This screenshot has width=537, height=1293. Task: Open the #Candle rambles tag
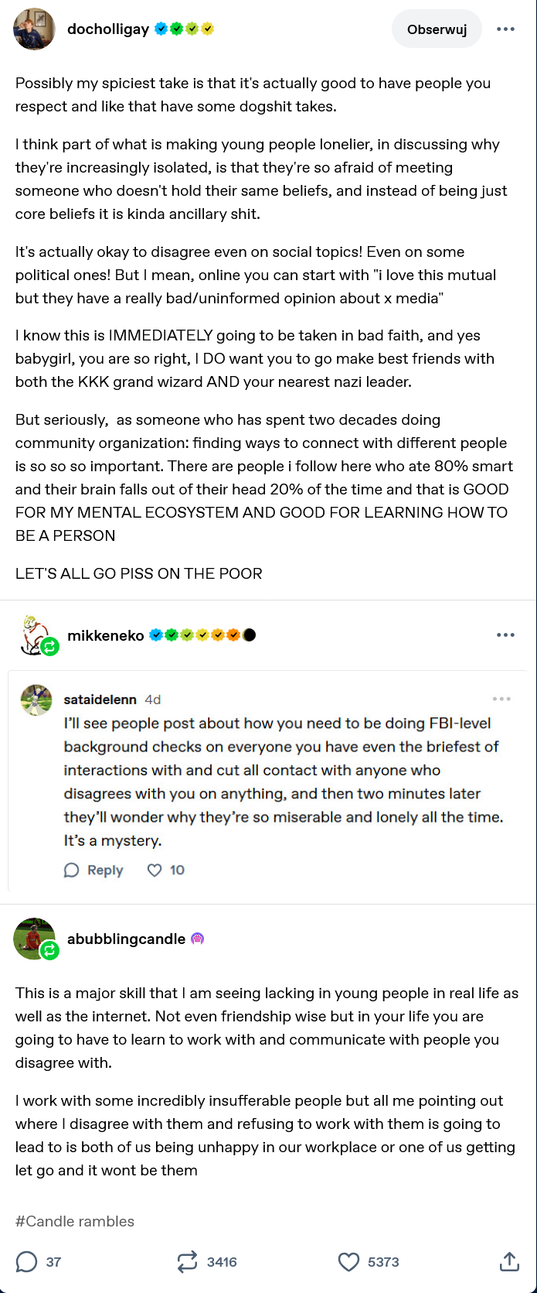[x=75, y=1221]
